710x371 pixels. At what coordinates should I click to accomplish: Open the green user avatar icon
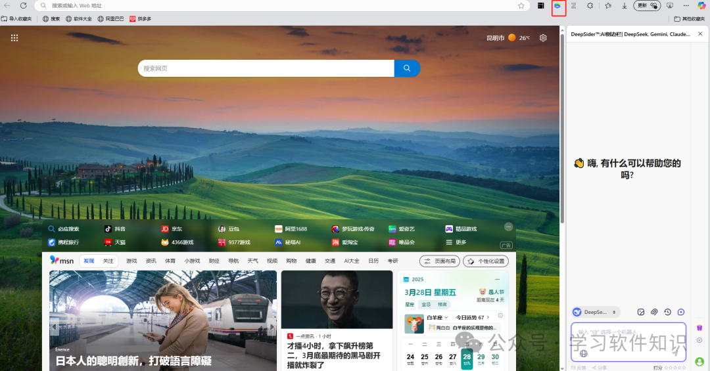tap(699, 362)
